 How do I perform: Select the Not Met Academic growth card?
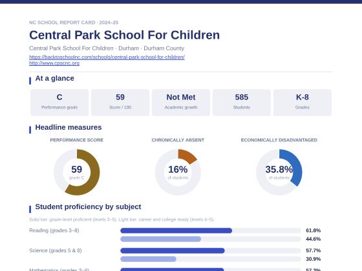pyautogui.click(x=181, y=103)
